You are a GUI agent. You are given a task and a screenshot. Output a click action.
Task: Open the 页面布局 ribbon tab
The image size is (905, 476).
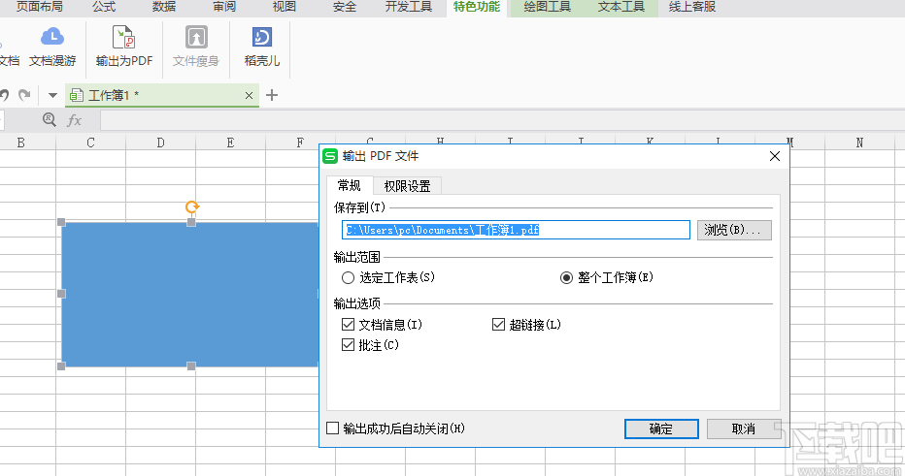click(39, 7)
